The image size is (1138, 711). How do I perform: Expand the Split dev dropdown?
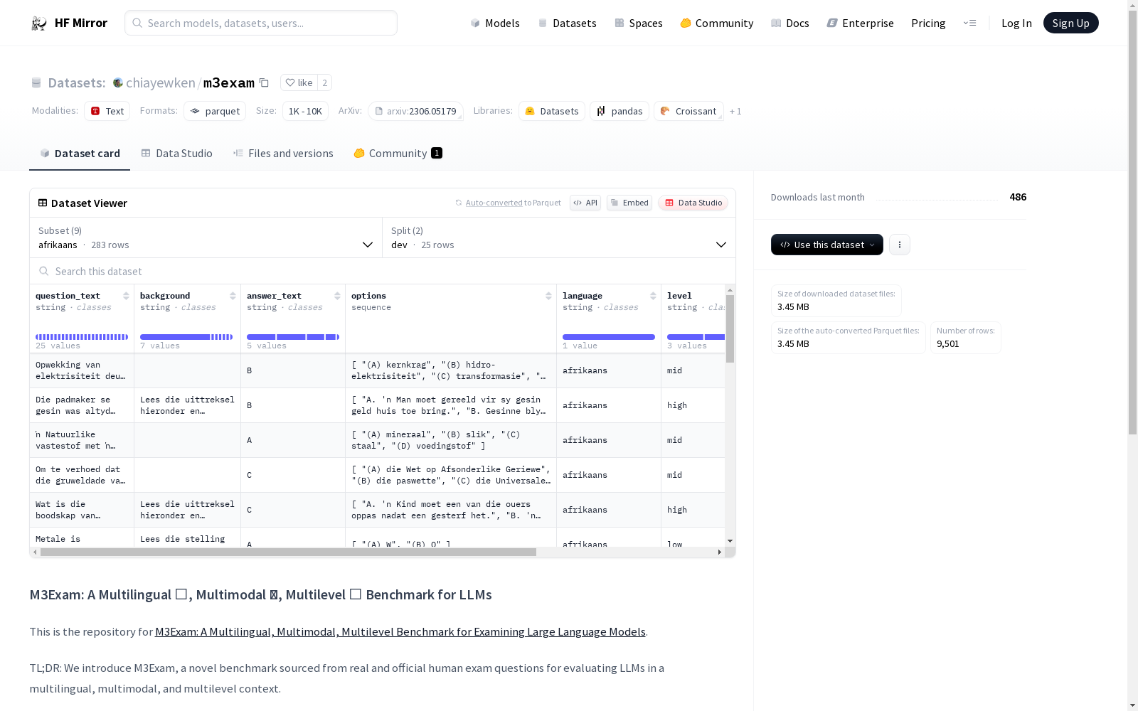pos(559,237)
